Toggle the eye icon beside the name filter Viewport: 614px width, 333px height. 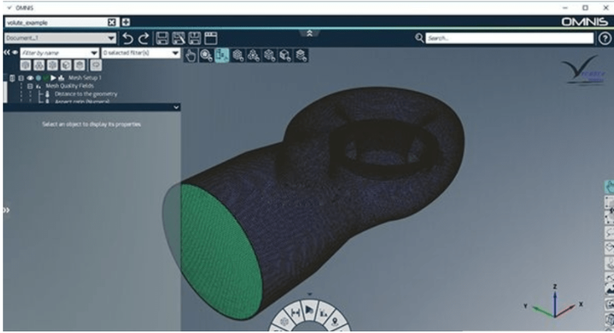point(15,52)
